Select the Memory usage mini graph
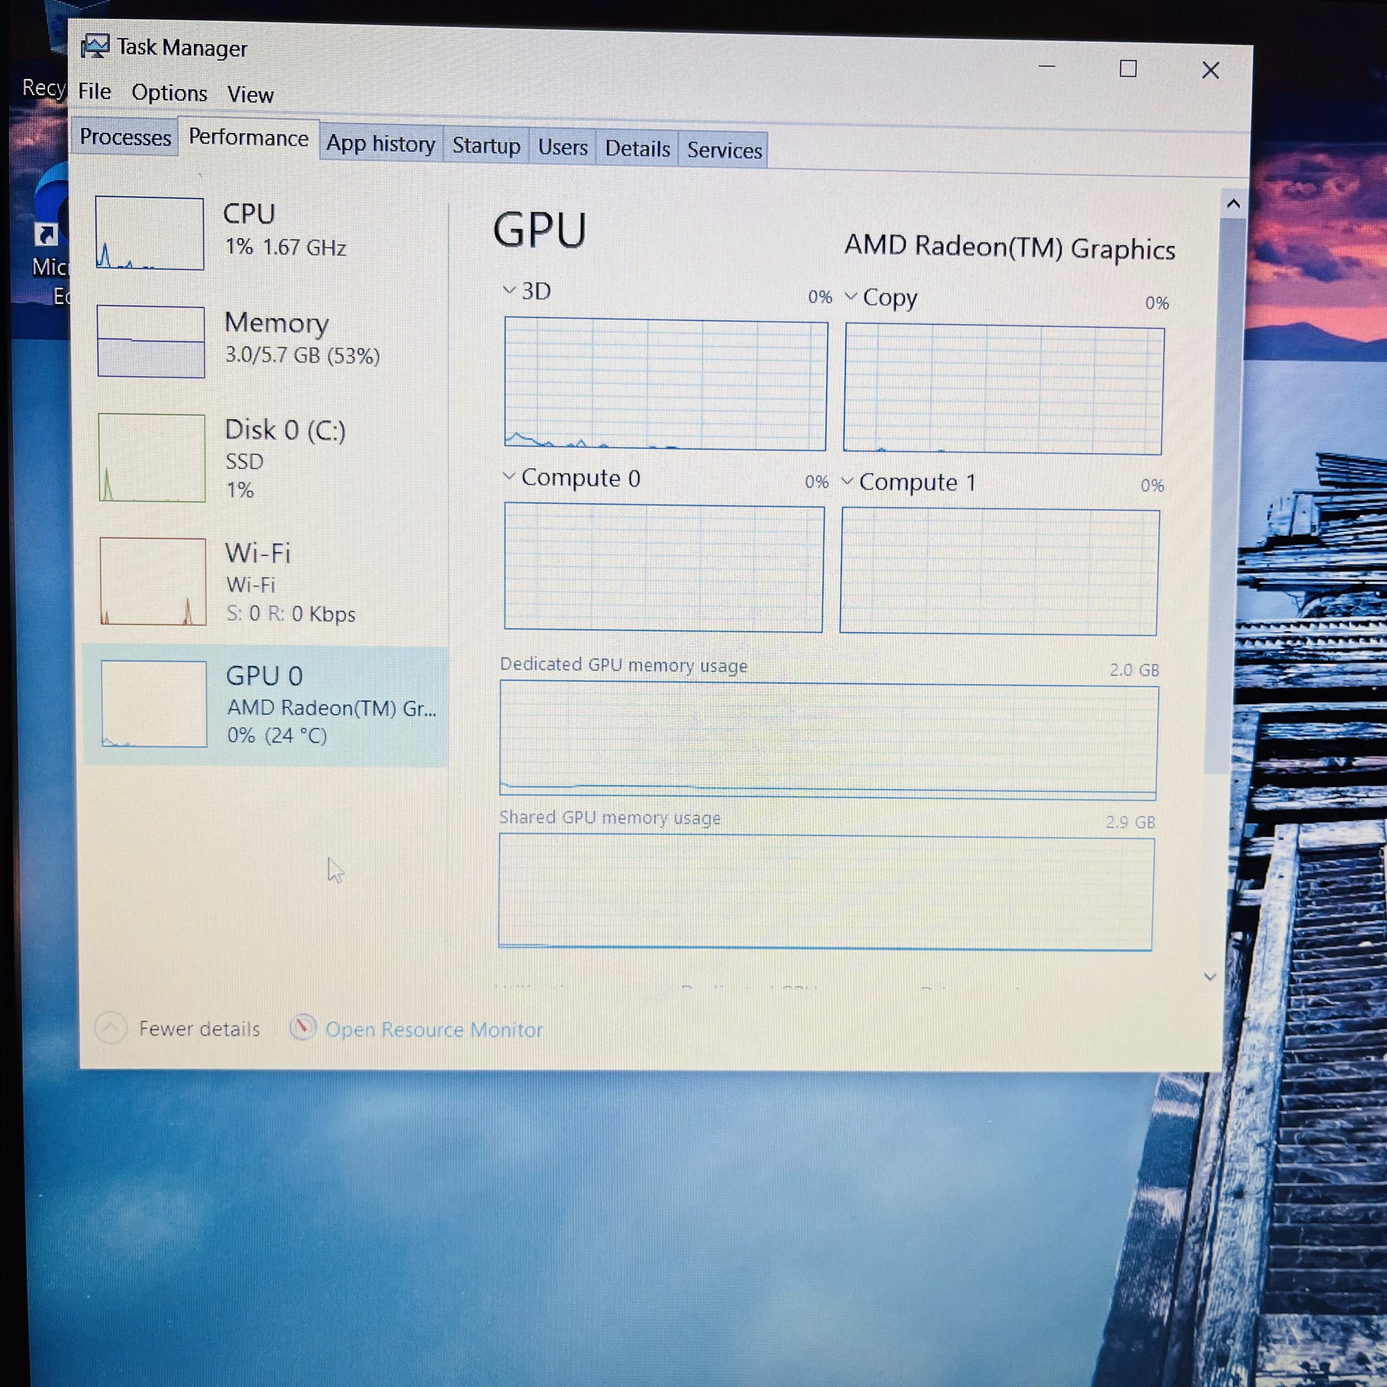 click(151, 342)
